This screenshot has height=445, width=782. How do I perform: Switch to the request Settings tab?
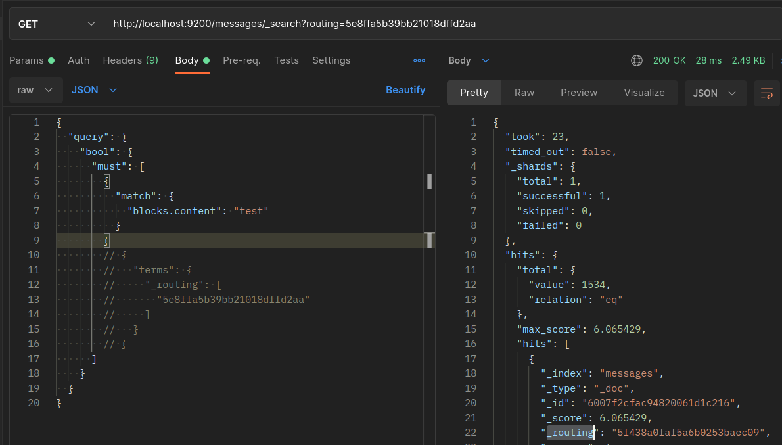pyautogui.click(x=331, y=60)
